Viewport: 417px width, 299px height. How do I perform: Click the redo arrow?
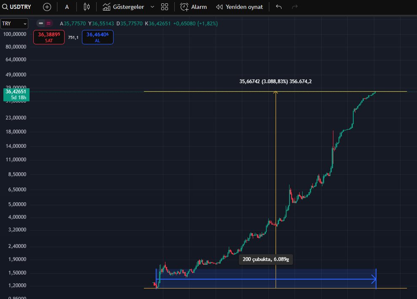(x=295, y=7)
